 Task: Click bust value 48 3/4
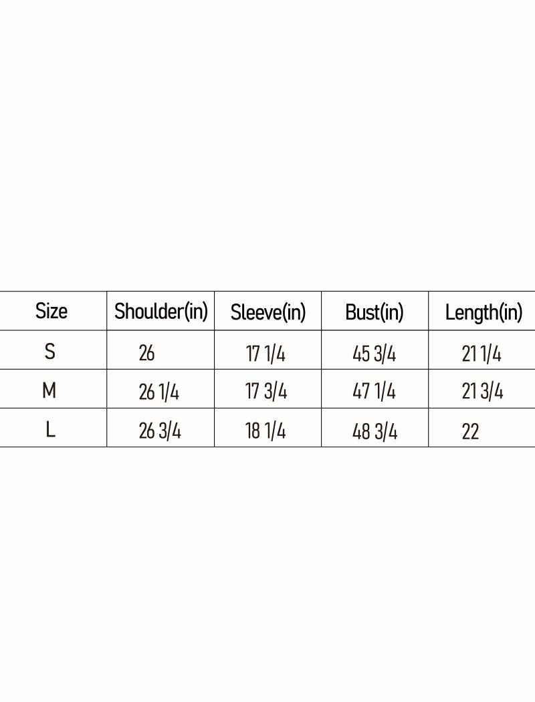click(374, 432)
